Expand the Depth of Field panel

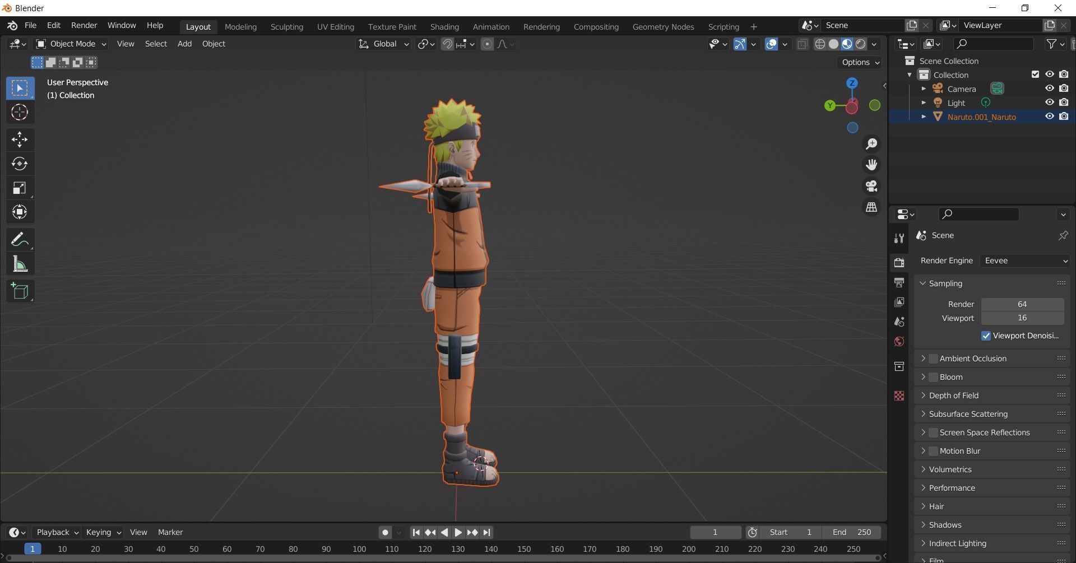tap(922, 396)
